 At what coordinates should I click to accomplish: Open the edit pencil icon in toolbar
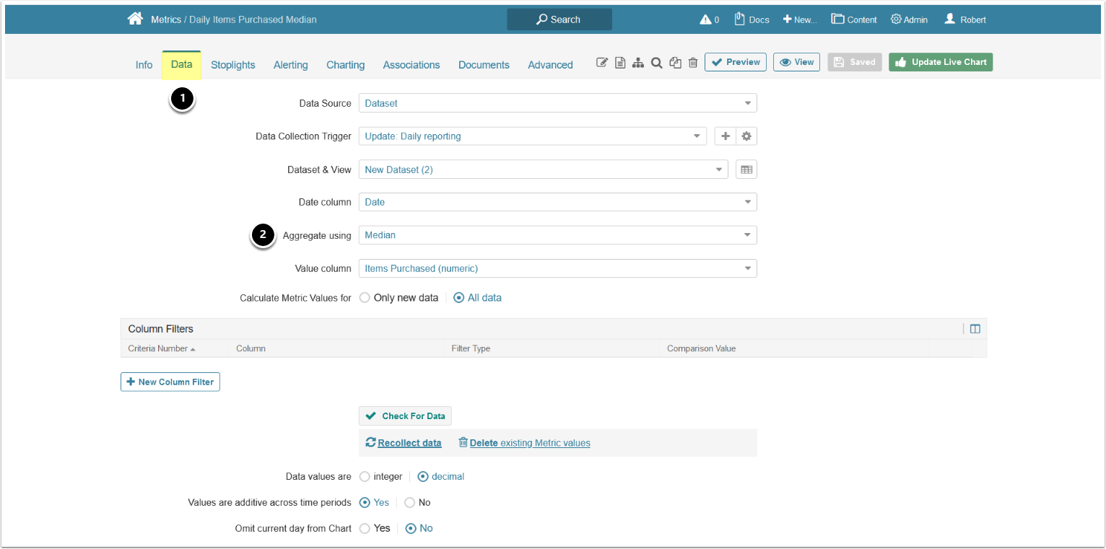pos(602,63)
